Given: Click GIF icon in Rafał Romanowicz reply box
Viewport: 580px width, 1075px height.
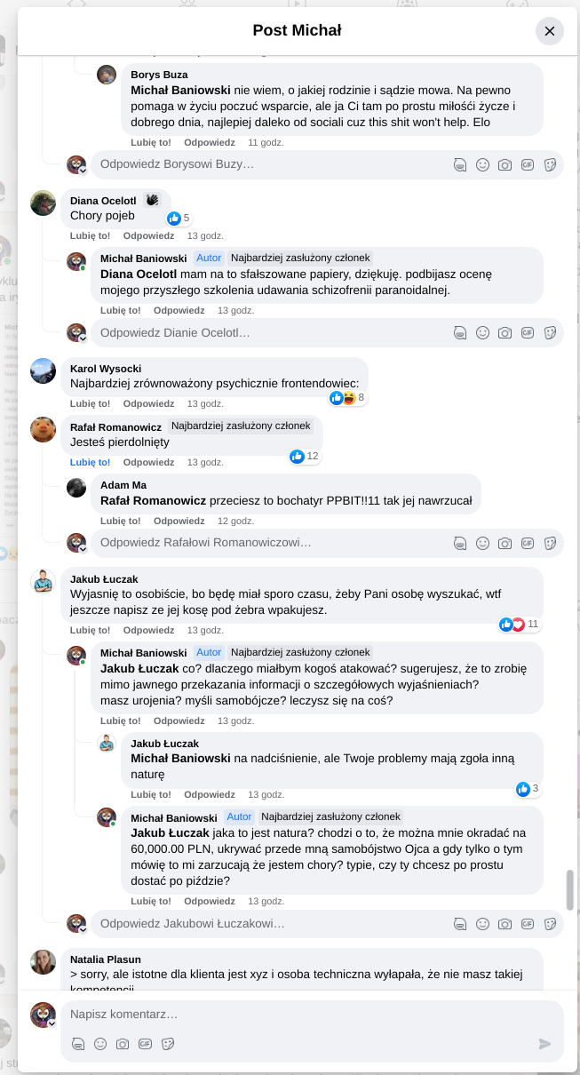Looking at the screenshot, I should click(x=528, y=543).
